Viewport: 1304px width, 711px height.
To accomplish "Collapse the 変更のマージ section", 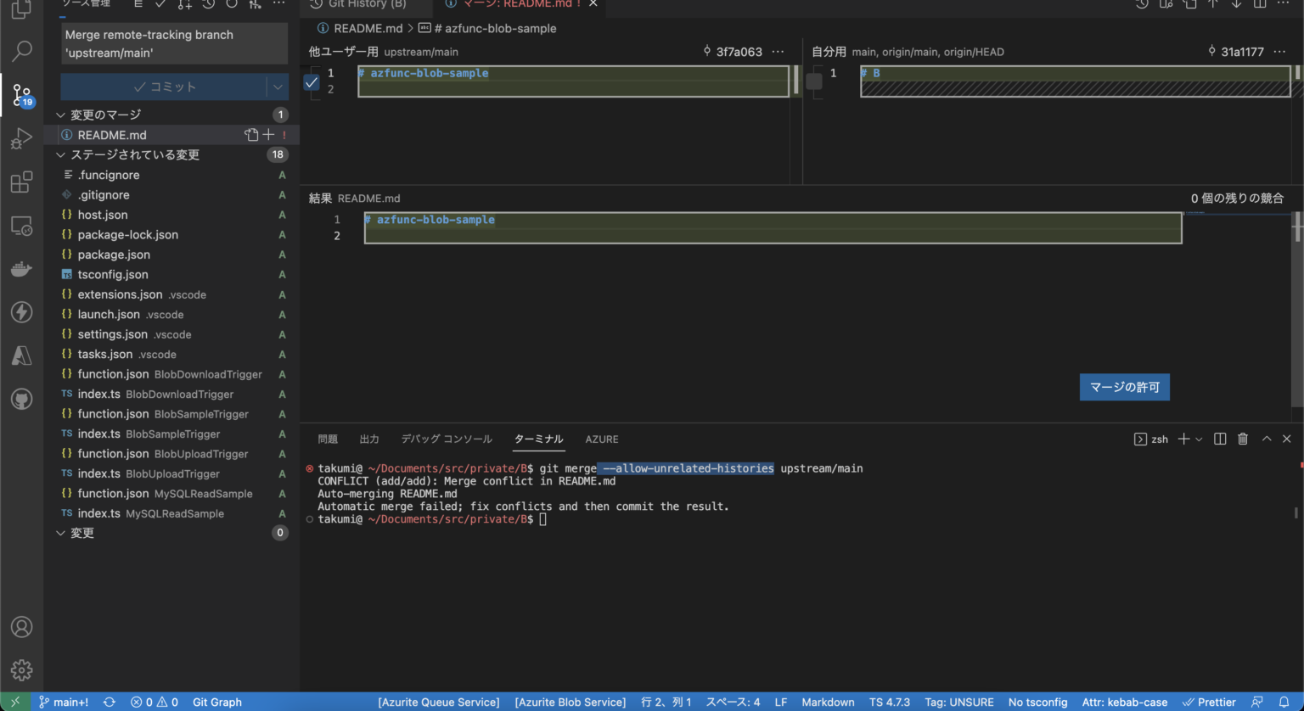I will tap(61, 115).
